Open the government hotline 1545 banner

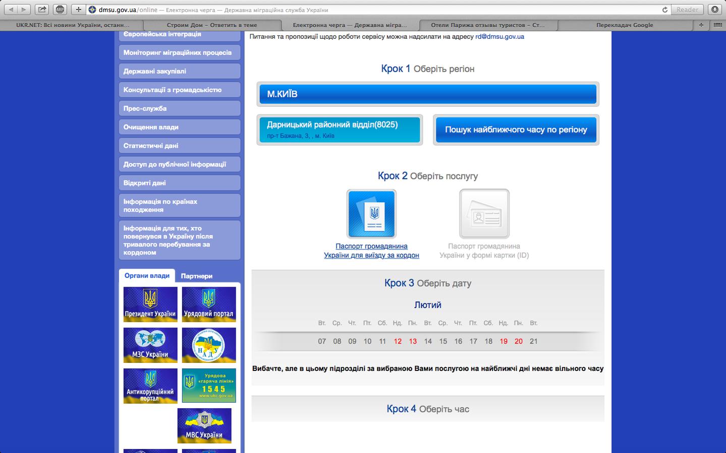pyautogui.click(x=209, y=386)
